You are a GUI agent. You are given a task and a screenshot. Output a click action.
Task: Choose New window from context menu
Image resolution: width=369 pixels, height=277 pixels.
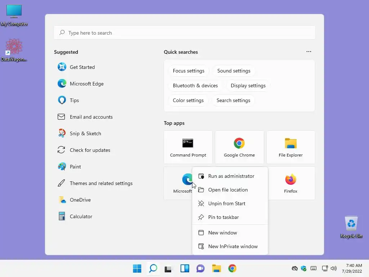[230, 233]
